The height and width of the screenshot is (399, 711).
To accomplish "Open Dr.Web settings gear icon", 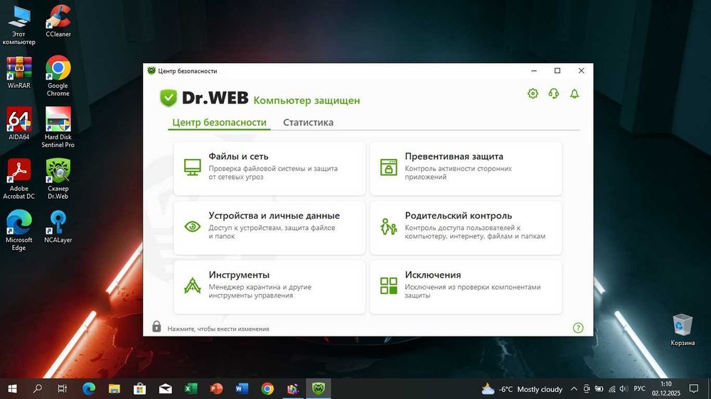I will tap(533, 94).
